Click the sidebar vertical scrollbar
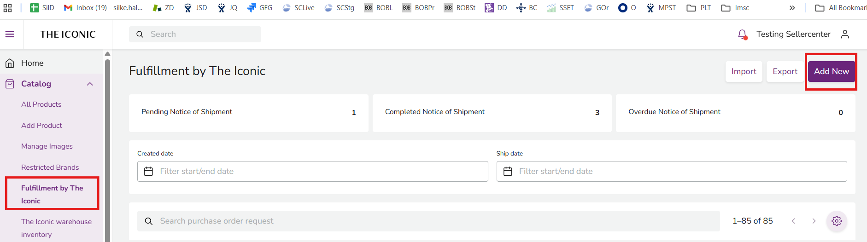This screenshot has height=242, width=867. click(x=107, y=147)
